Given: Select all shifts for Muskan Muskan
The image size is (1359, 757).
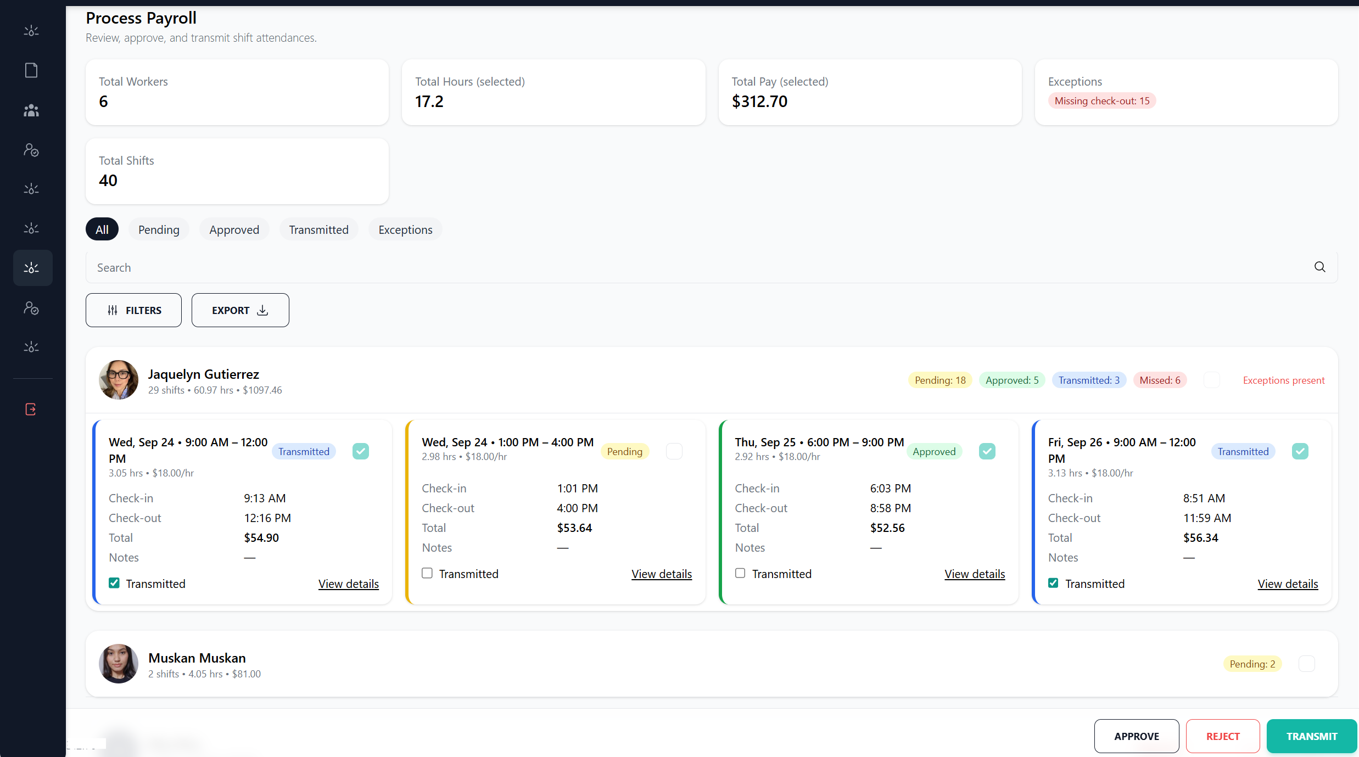Looking at the screenshot, I should [1306, 664].
